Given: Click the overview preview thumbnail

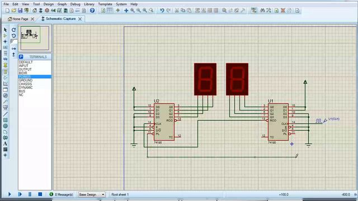Looking at the screenshot, I should coord(35,38).
